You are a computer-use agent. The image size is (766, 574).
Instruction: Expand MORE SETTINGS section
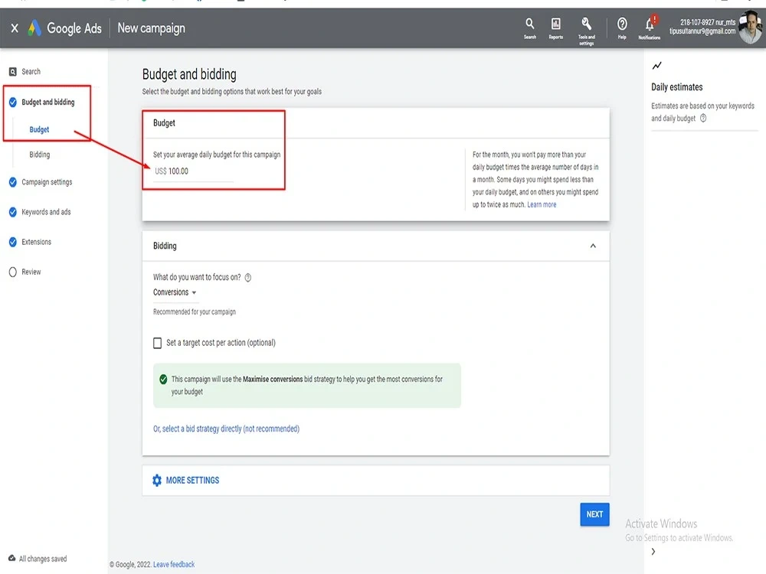point(192,481)
